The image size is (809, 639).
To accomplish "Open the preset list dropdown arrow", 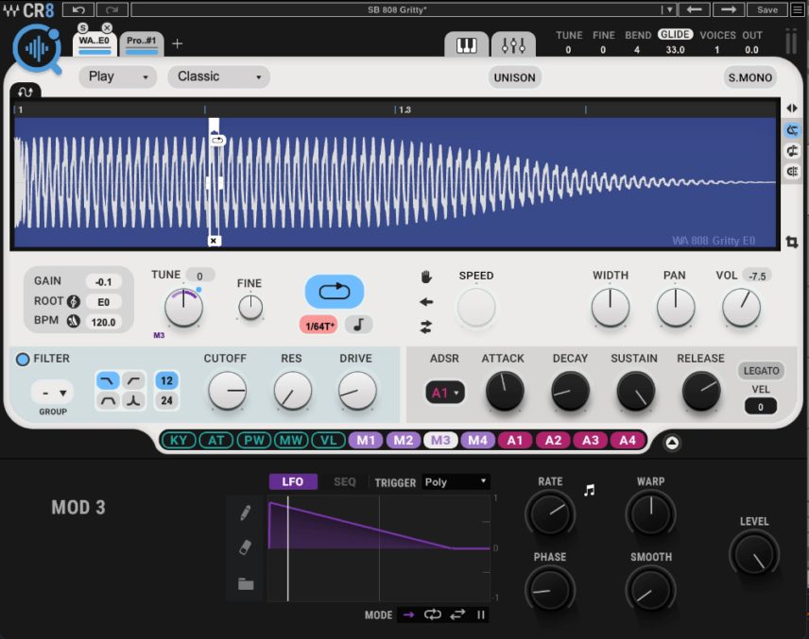I will tap(668, 9).
